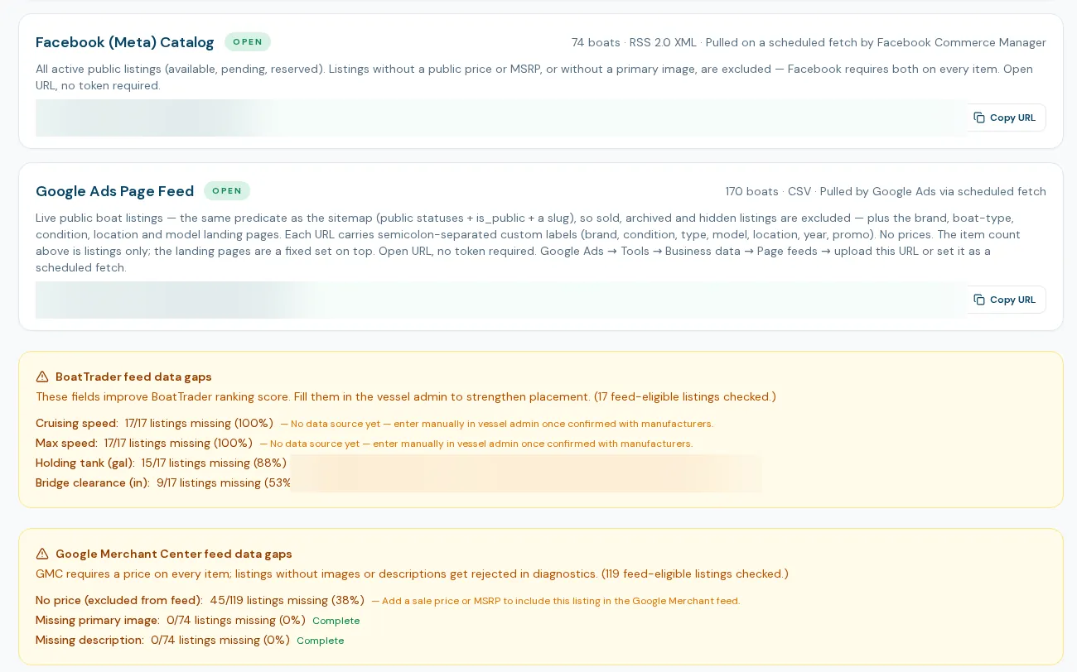Click the "Google Merchant Center feed data gaps" title
The height and width of the screenshot is (672, 1077).
[x=174, y=554]
